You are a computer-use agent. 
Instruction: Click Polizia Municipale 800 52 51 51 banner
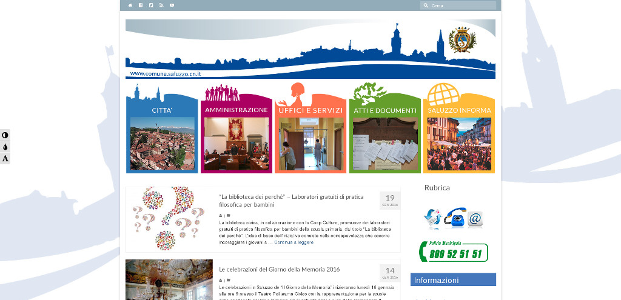pos(454,252)
